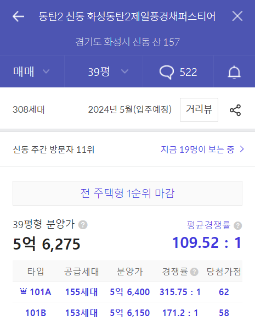Screen dimensions: 255x332
Task: Open the 지금 19명이 보는 중 link
Action: (x=198, y=150)
